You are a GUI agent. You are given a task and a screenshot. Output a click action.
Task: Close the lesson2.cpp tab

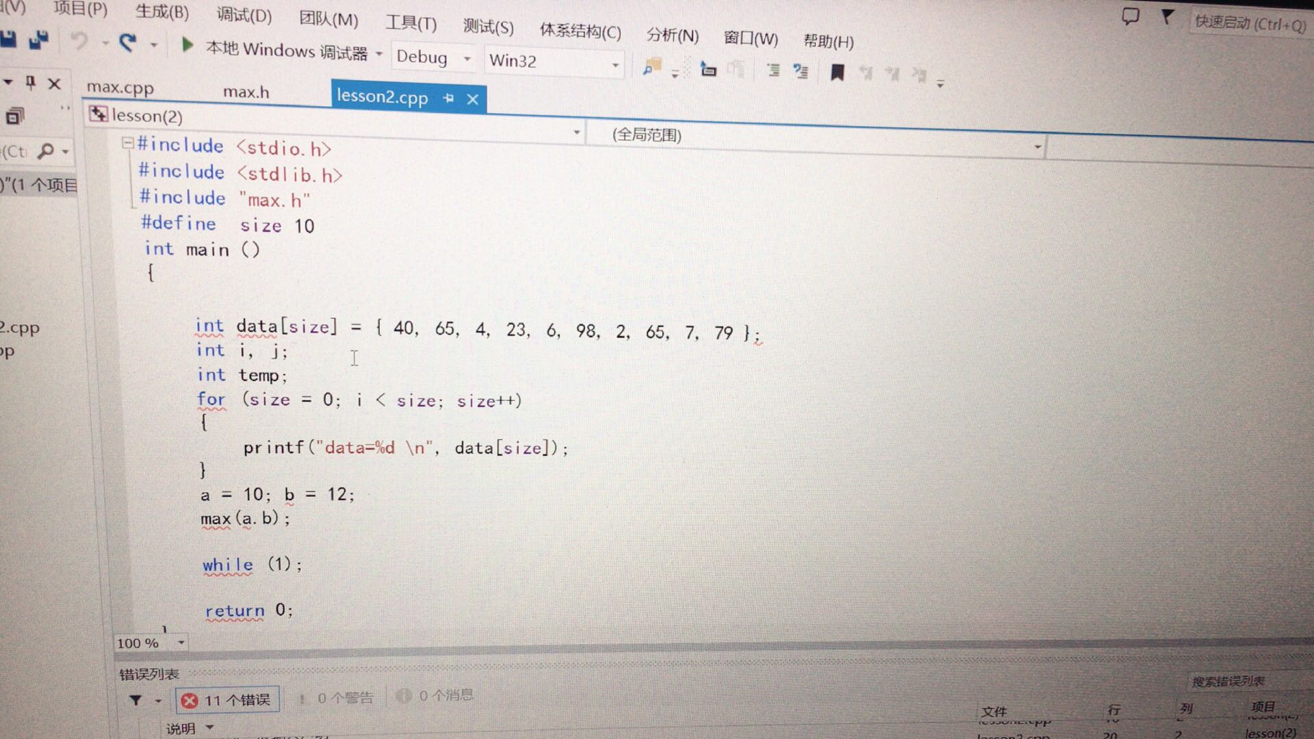(472, 100)
